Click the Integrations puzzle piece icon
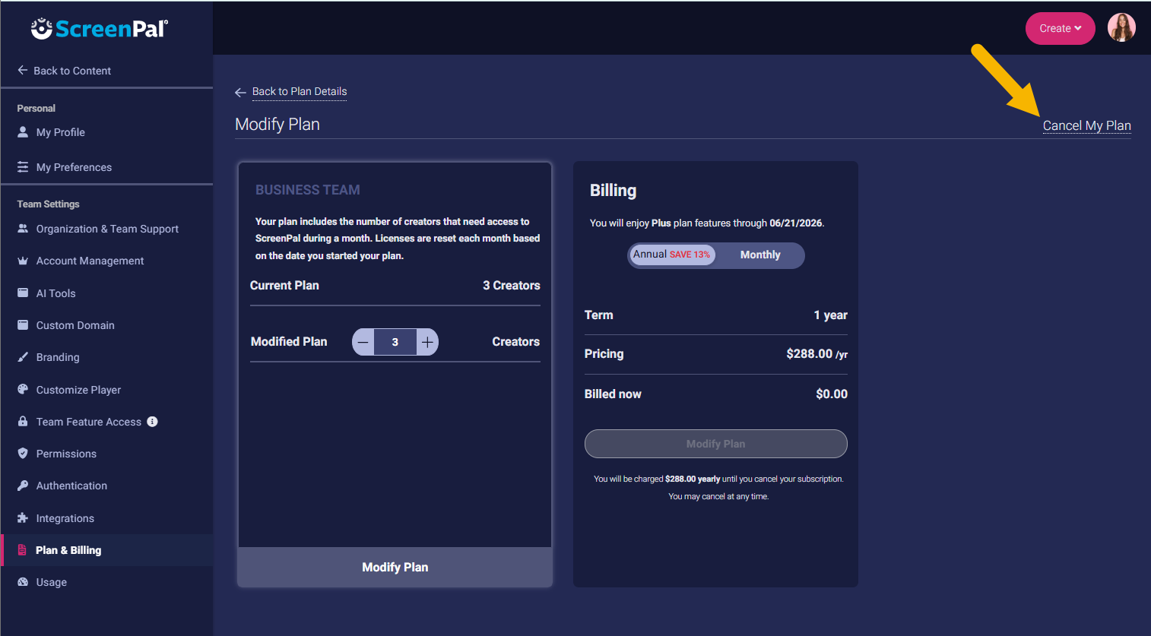 coord(23,518)
